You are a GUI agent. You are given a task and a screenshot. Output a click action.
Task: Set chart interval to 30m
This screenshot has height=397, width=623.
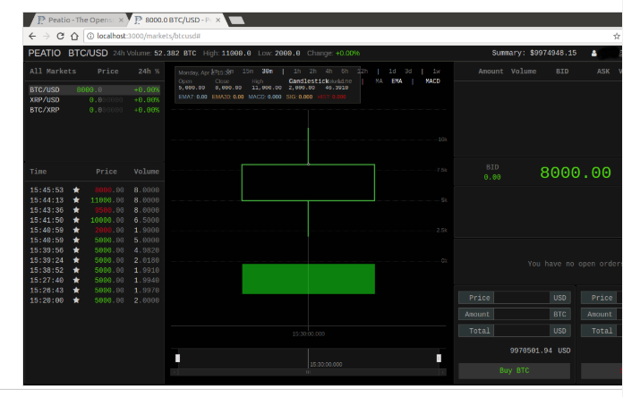click(268, 72)
